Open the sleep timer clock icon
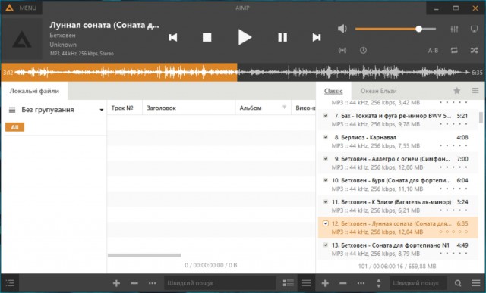Viewport: 486px width, 293px height. (363, 51)
